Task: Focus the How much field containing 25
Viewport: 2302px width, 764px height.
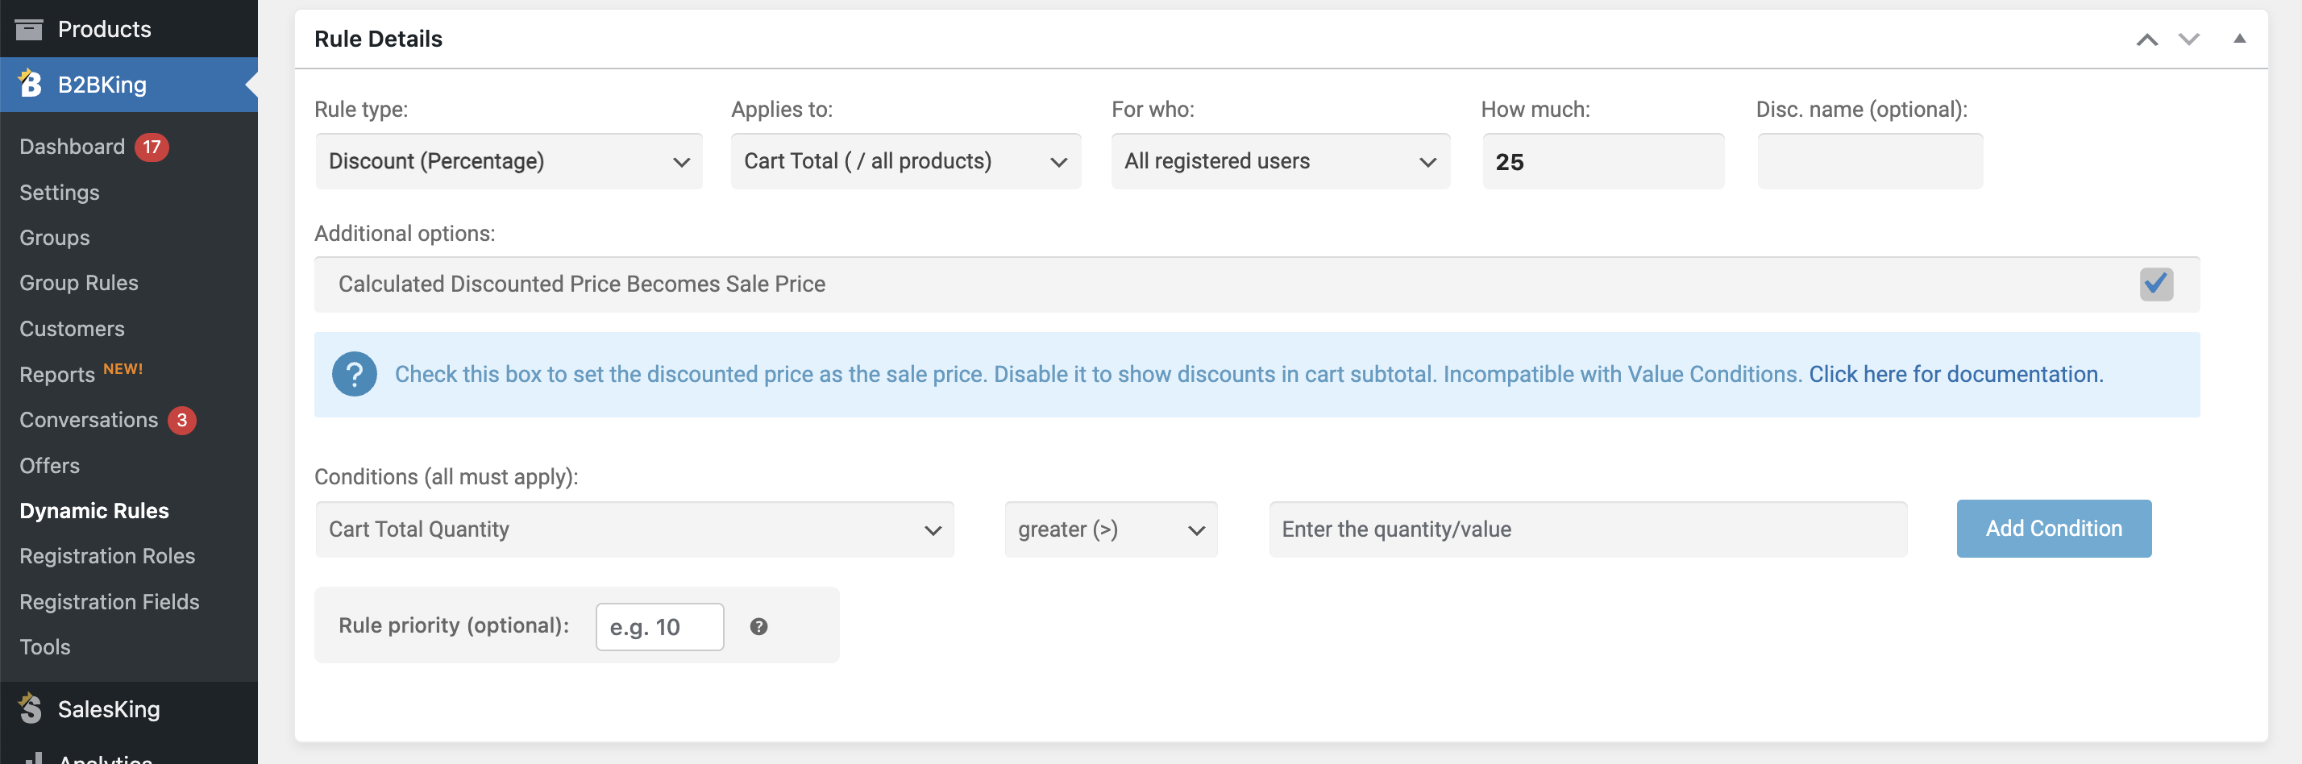Action: [x=1603, y=161]
